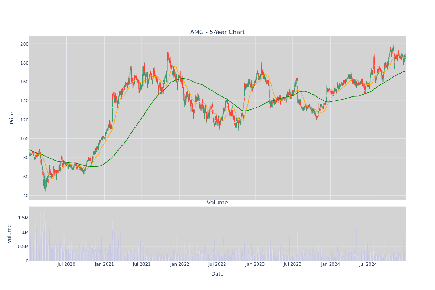Click the 140 price tick label
The image size is (435, 290).
click(x=25, y=101)
